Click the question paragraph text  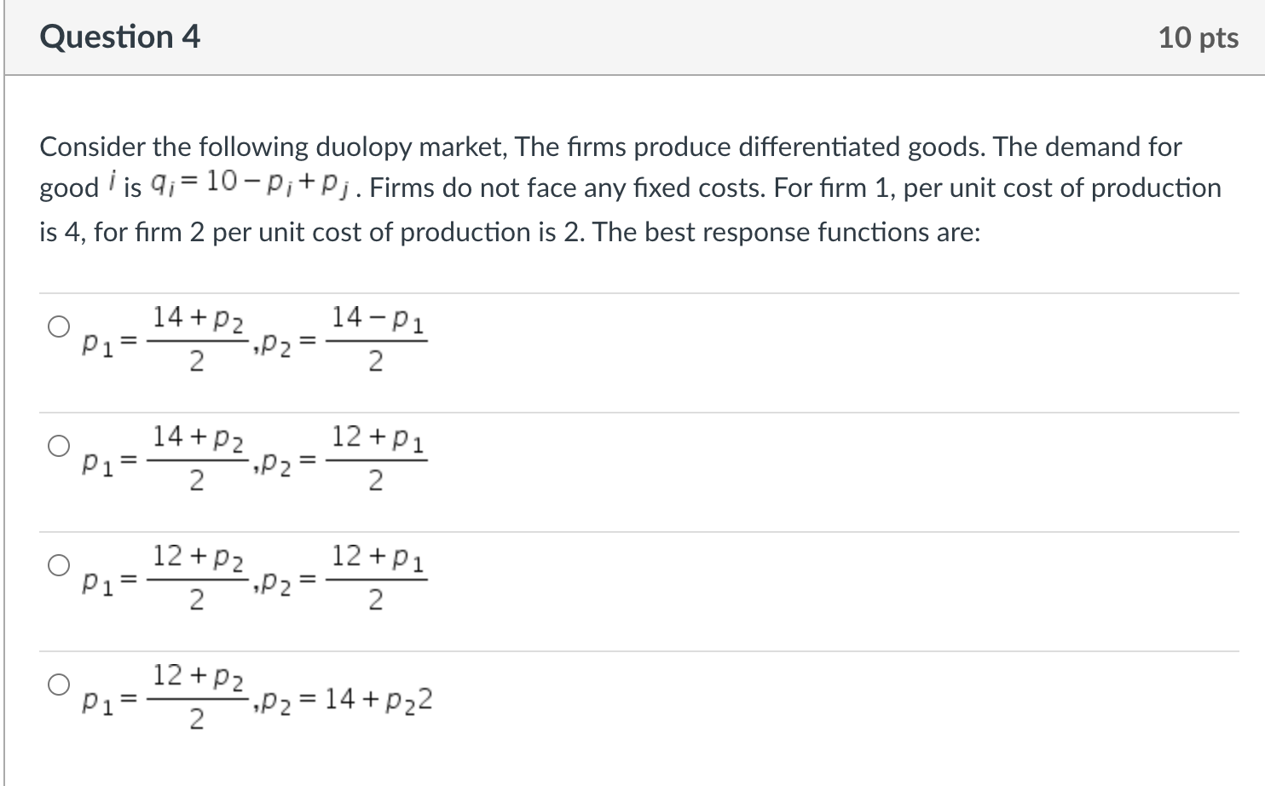[597, 188]
